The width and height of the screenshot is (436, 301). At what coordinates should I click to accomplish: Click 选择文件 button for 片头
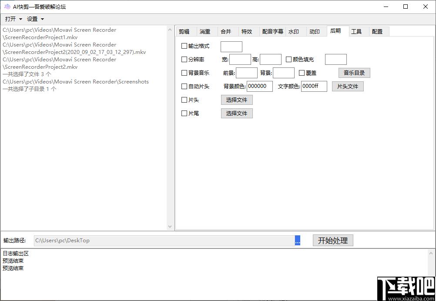[237, 100]
